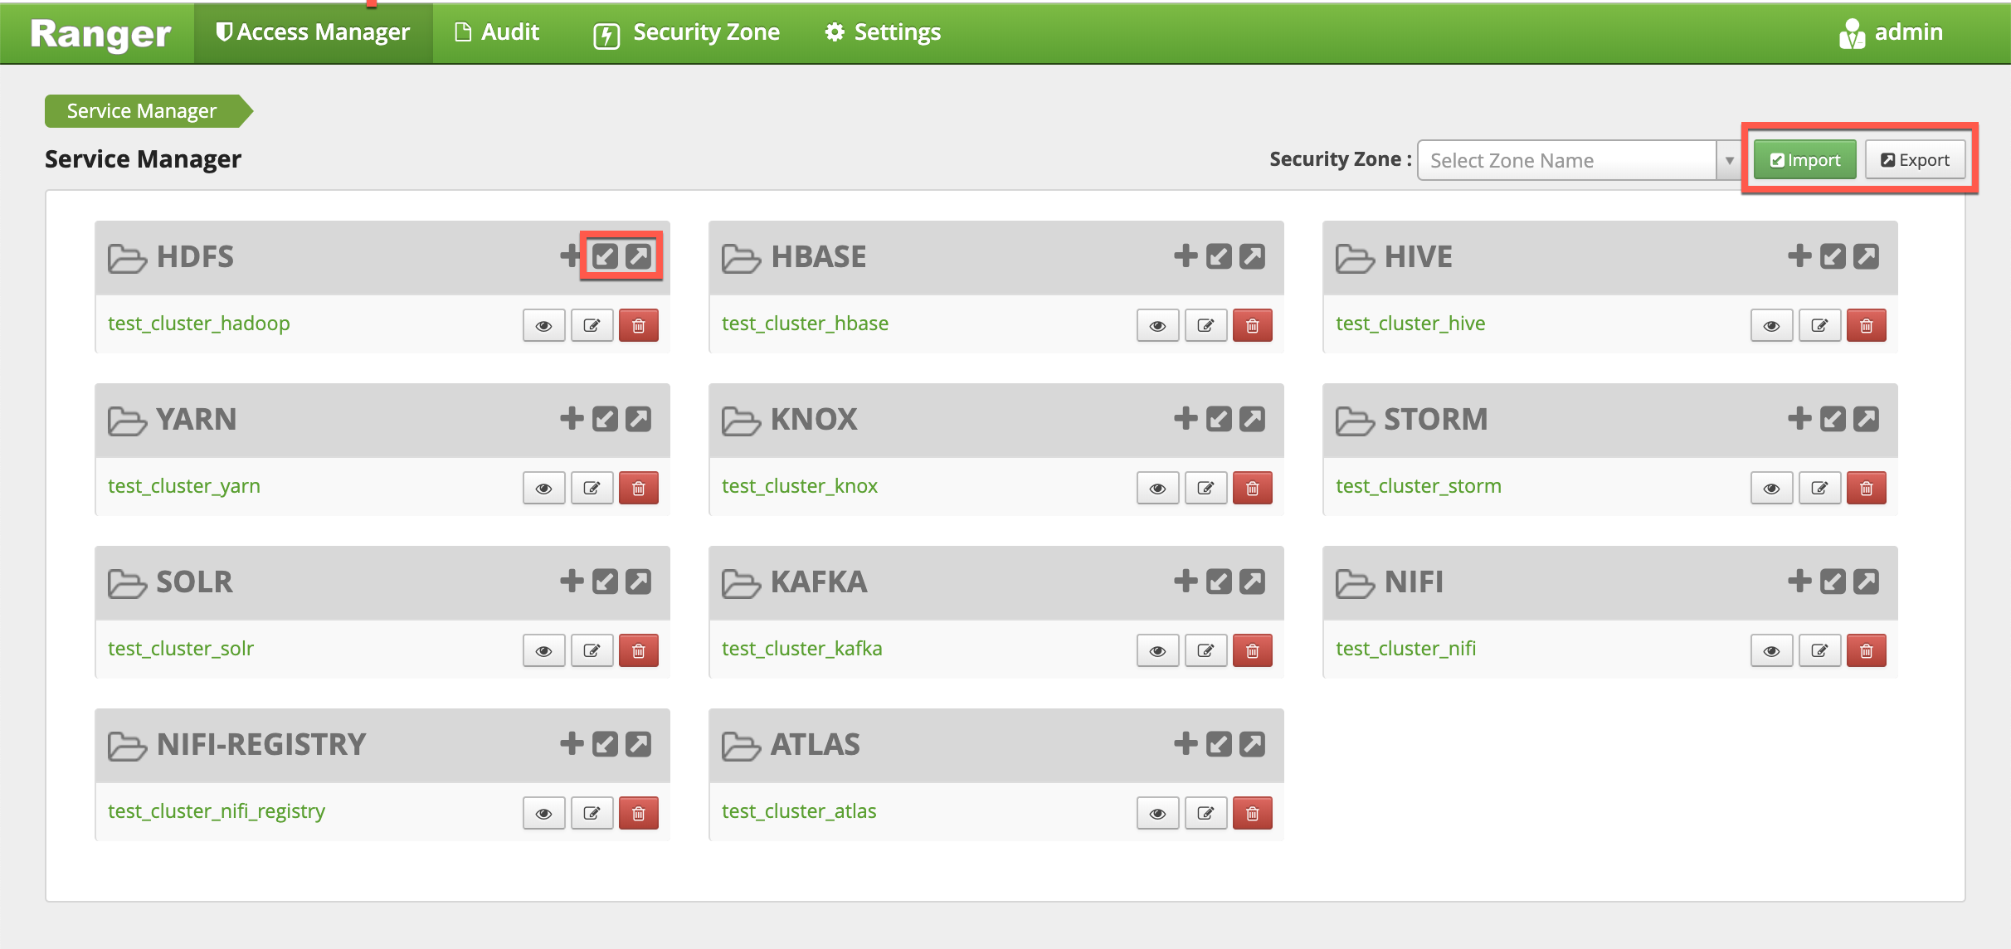Click the HBASE import icon
This screenshot has height=949, width=2011.
click(1219, 256)
